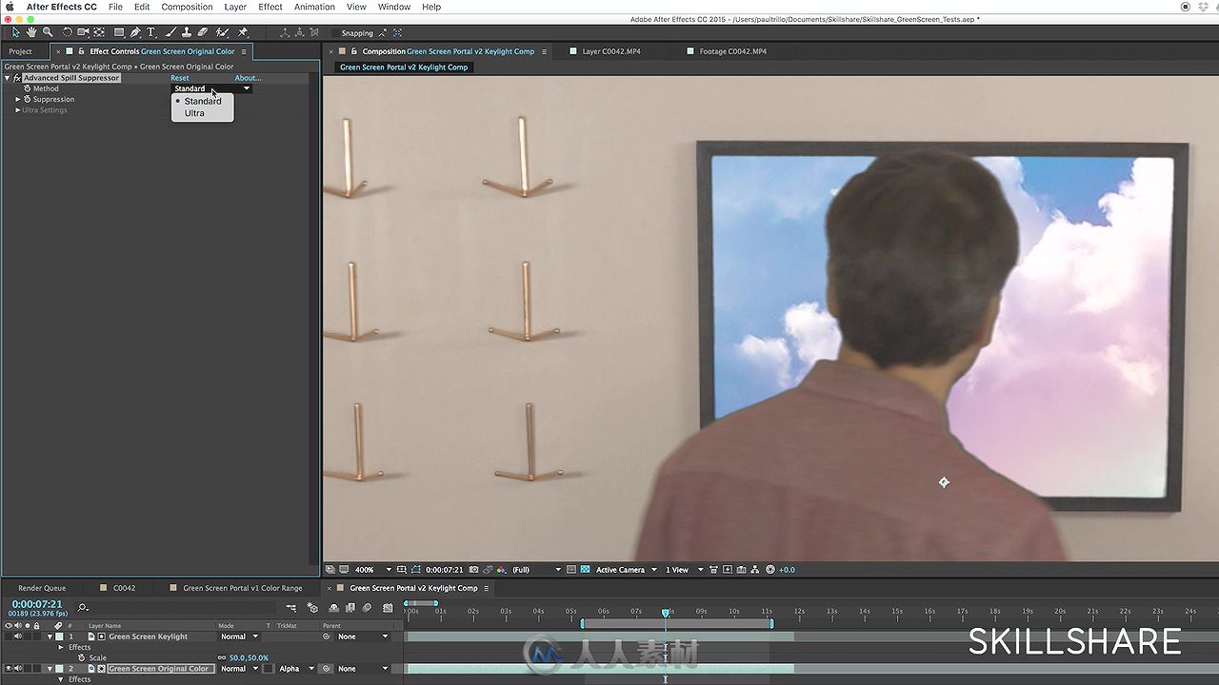The height and width of the screenshot is (685, 1219).
Task: Reset the Advanced Spill Suppressor effect
Action: [180, 78]
